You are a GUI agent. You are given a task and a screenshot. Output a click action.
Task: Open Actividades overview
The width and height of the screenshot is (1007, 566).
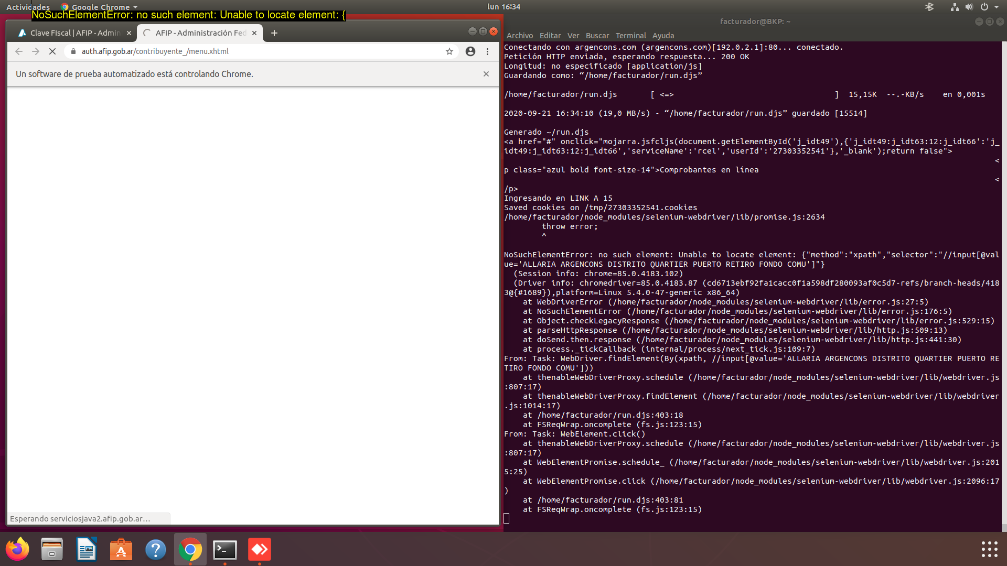(x=28, y=7)
